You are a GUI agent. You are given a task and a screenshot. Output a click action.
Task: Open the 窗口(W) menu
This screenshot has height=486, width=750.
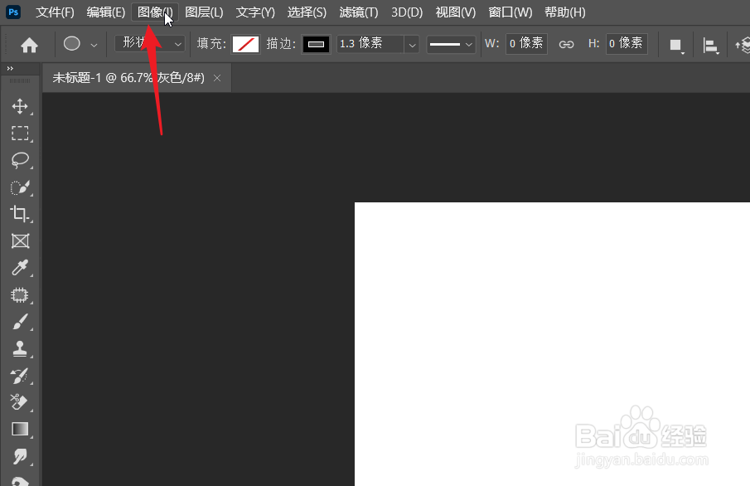point(510,12)
